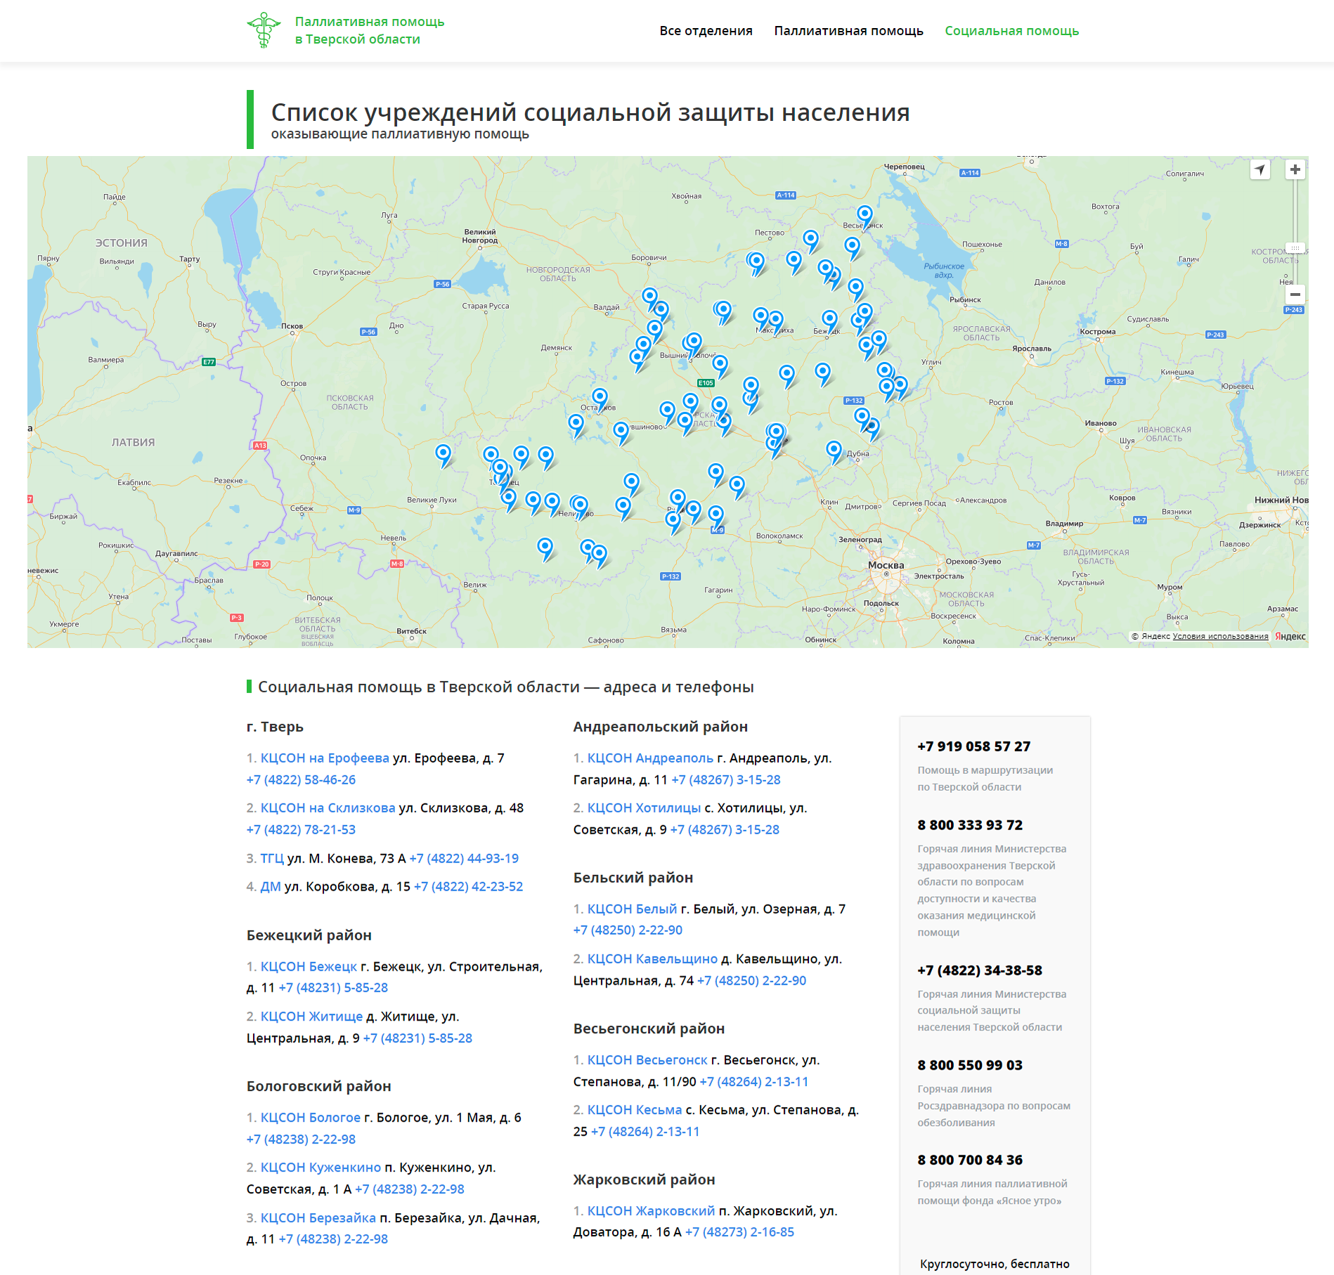Click the westernmost blue map pin

click(443, 453)
